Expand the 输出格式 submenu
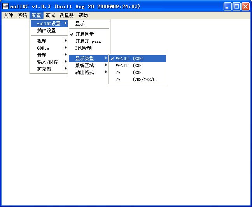Screen dimensions: 252x207 tap(88, 72)
